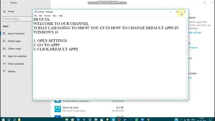Open Notepad's Format menu
The image size is (215, 121).
pos(47,16)
